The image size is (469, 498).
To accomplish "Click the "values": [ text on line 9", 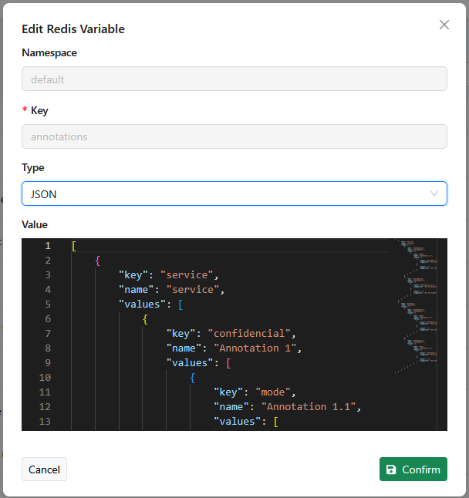I will [198, 362].
